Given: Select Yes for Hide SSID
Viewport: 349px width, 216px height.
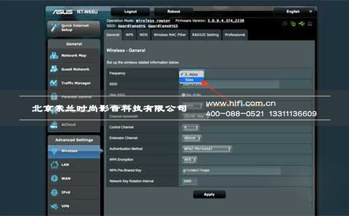Looking at the screenshot, I should (x=184, y=94).
